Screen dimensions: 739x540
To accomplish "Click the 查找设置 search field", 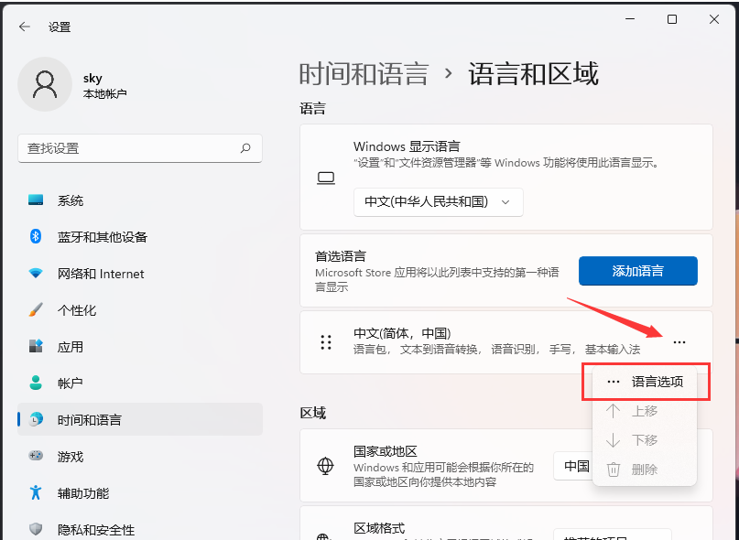I will [139, 148].
